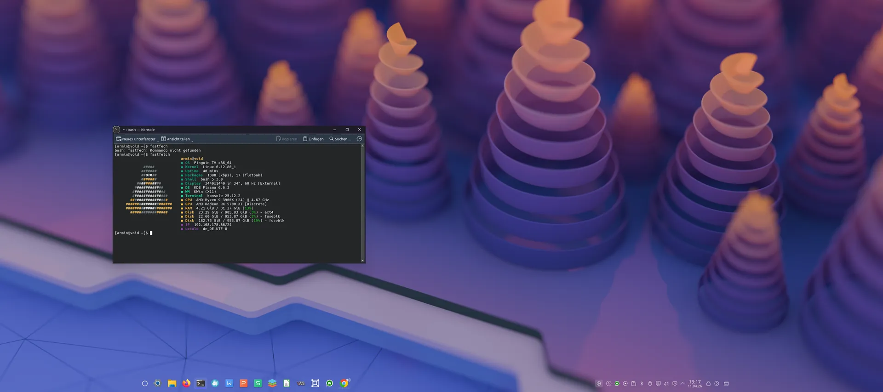Open the Konsole window menu icon in title bar
This screenshot has height=392, width=883.
click(x=116, y=130)
